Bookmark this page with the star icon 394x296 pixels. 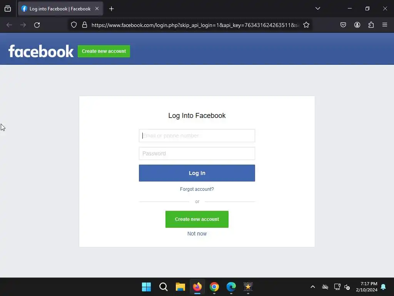[x=306, y=25]
